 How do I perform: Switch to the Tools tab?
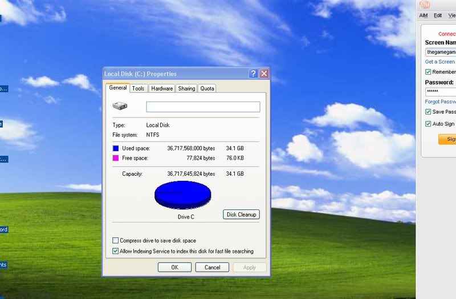[x=138, y=88]
